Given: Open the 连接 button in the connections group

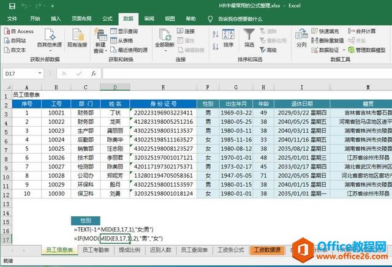Looking at the screenshot, I should pyautogui.click(x=186, y=31).
